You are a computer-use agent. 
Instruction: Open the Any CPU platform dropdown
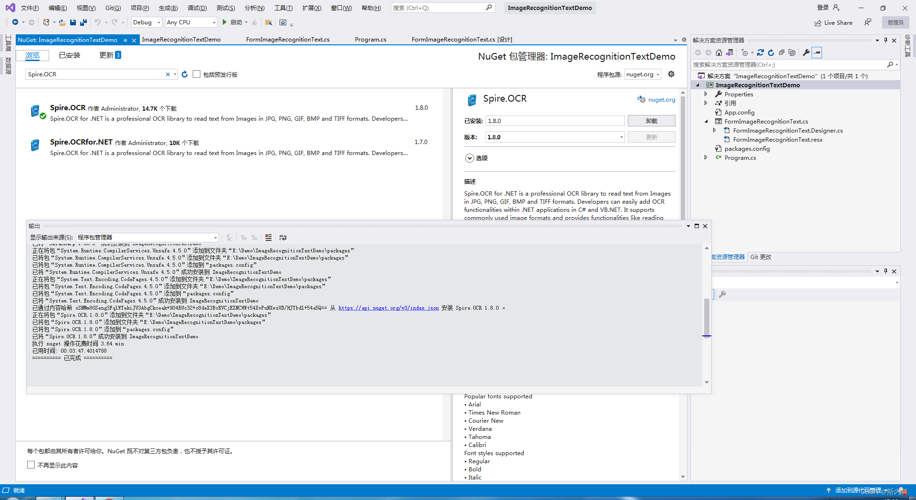(191, 22)
